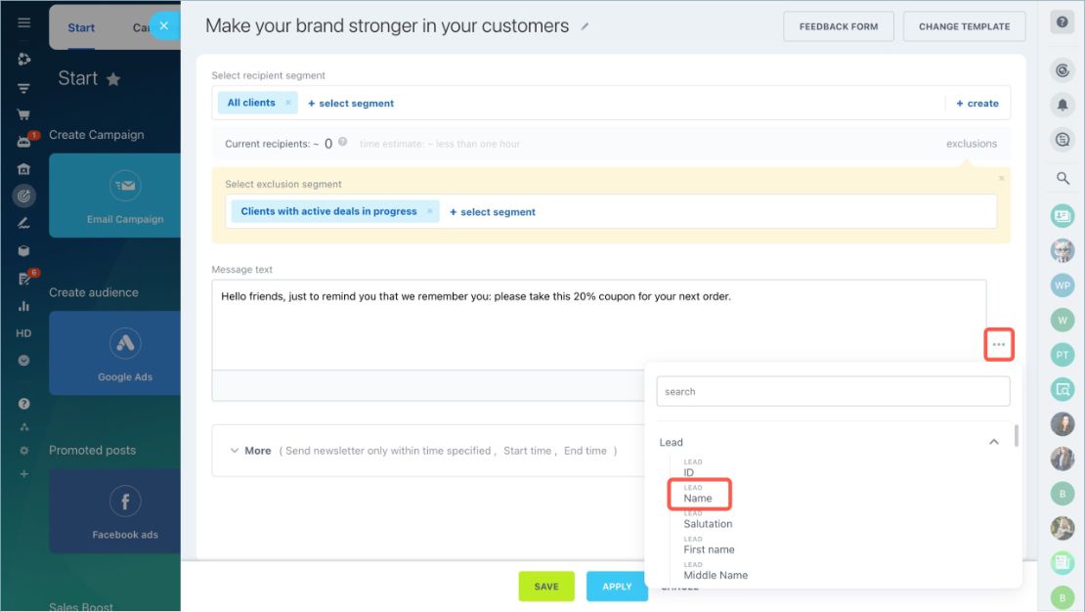
Task: Collapse the Lead group in placeholder list
Action: click(x=994, y=442)
